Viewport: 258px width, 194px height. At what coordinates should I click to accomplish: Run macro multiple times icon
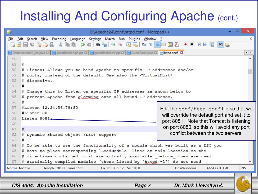coord(205,44)
